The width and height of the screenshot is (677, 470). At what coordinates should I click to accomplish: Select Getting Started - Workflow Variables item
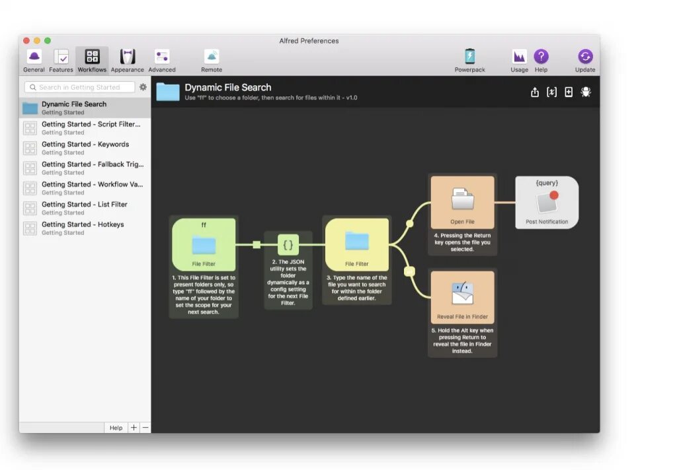pos(85,188)
